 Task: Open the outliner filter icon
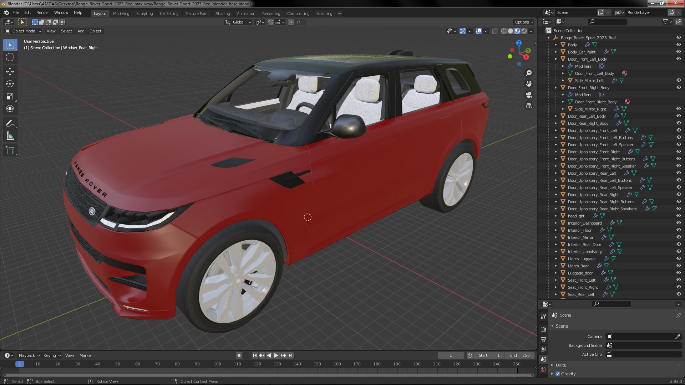coord(668,22)
